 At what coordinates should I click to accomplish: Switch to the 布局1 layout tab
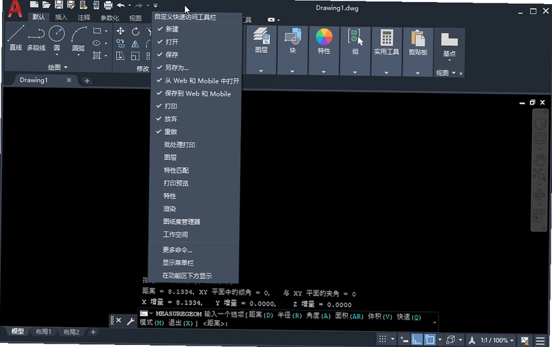[43, 332]
